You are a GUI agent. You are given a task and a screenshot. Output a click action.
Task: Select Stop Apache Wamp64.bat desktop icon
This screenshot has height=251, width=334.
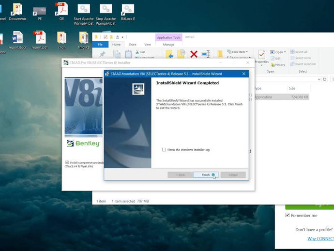pos(106,14)
